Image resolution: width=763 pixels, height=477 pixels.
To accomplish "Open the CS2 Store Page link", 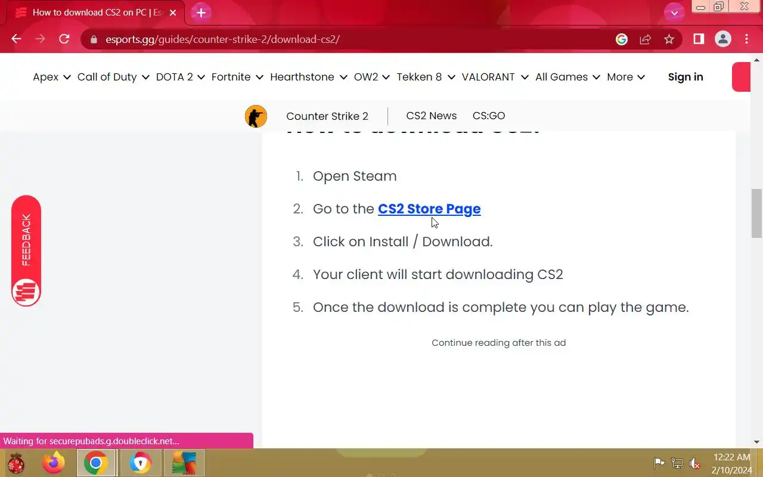I will [x=429, y=209].
